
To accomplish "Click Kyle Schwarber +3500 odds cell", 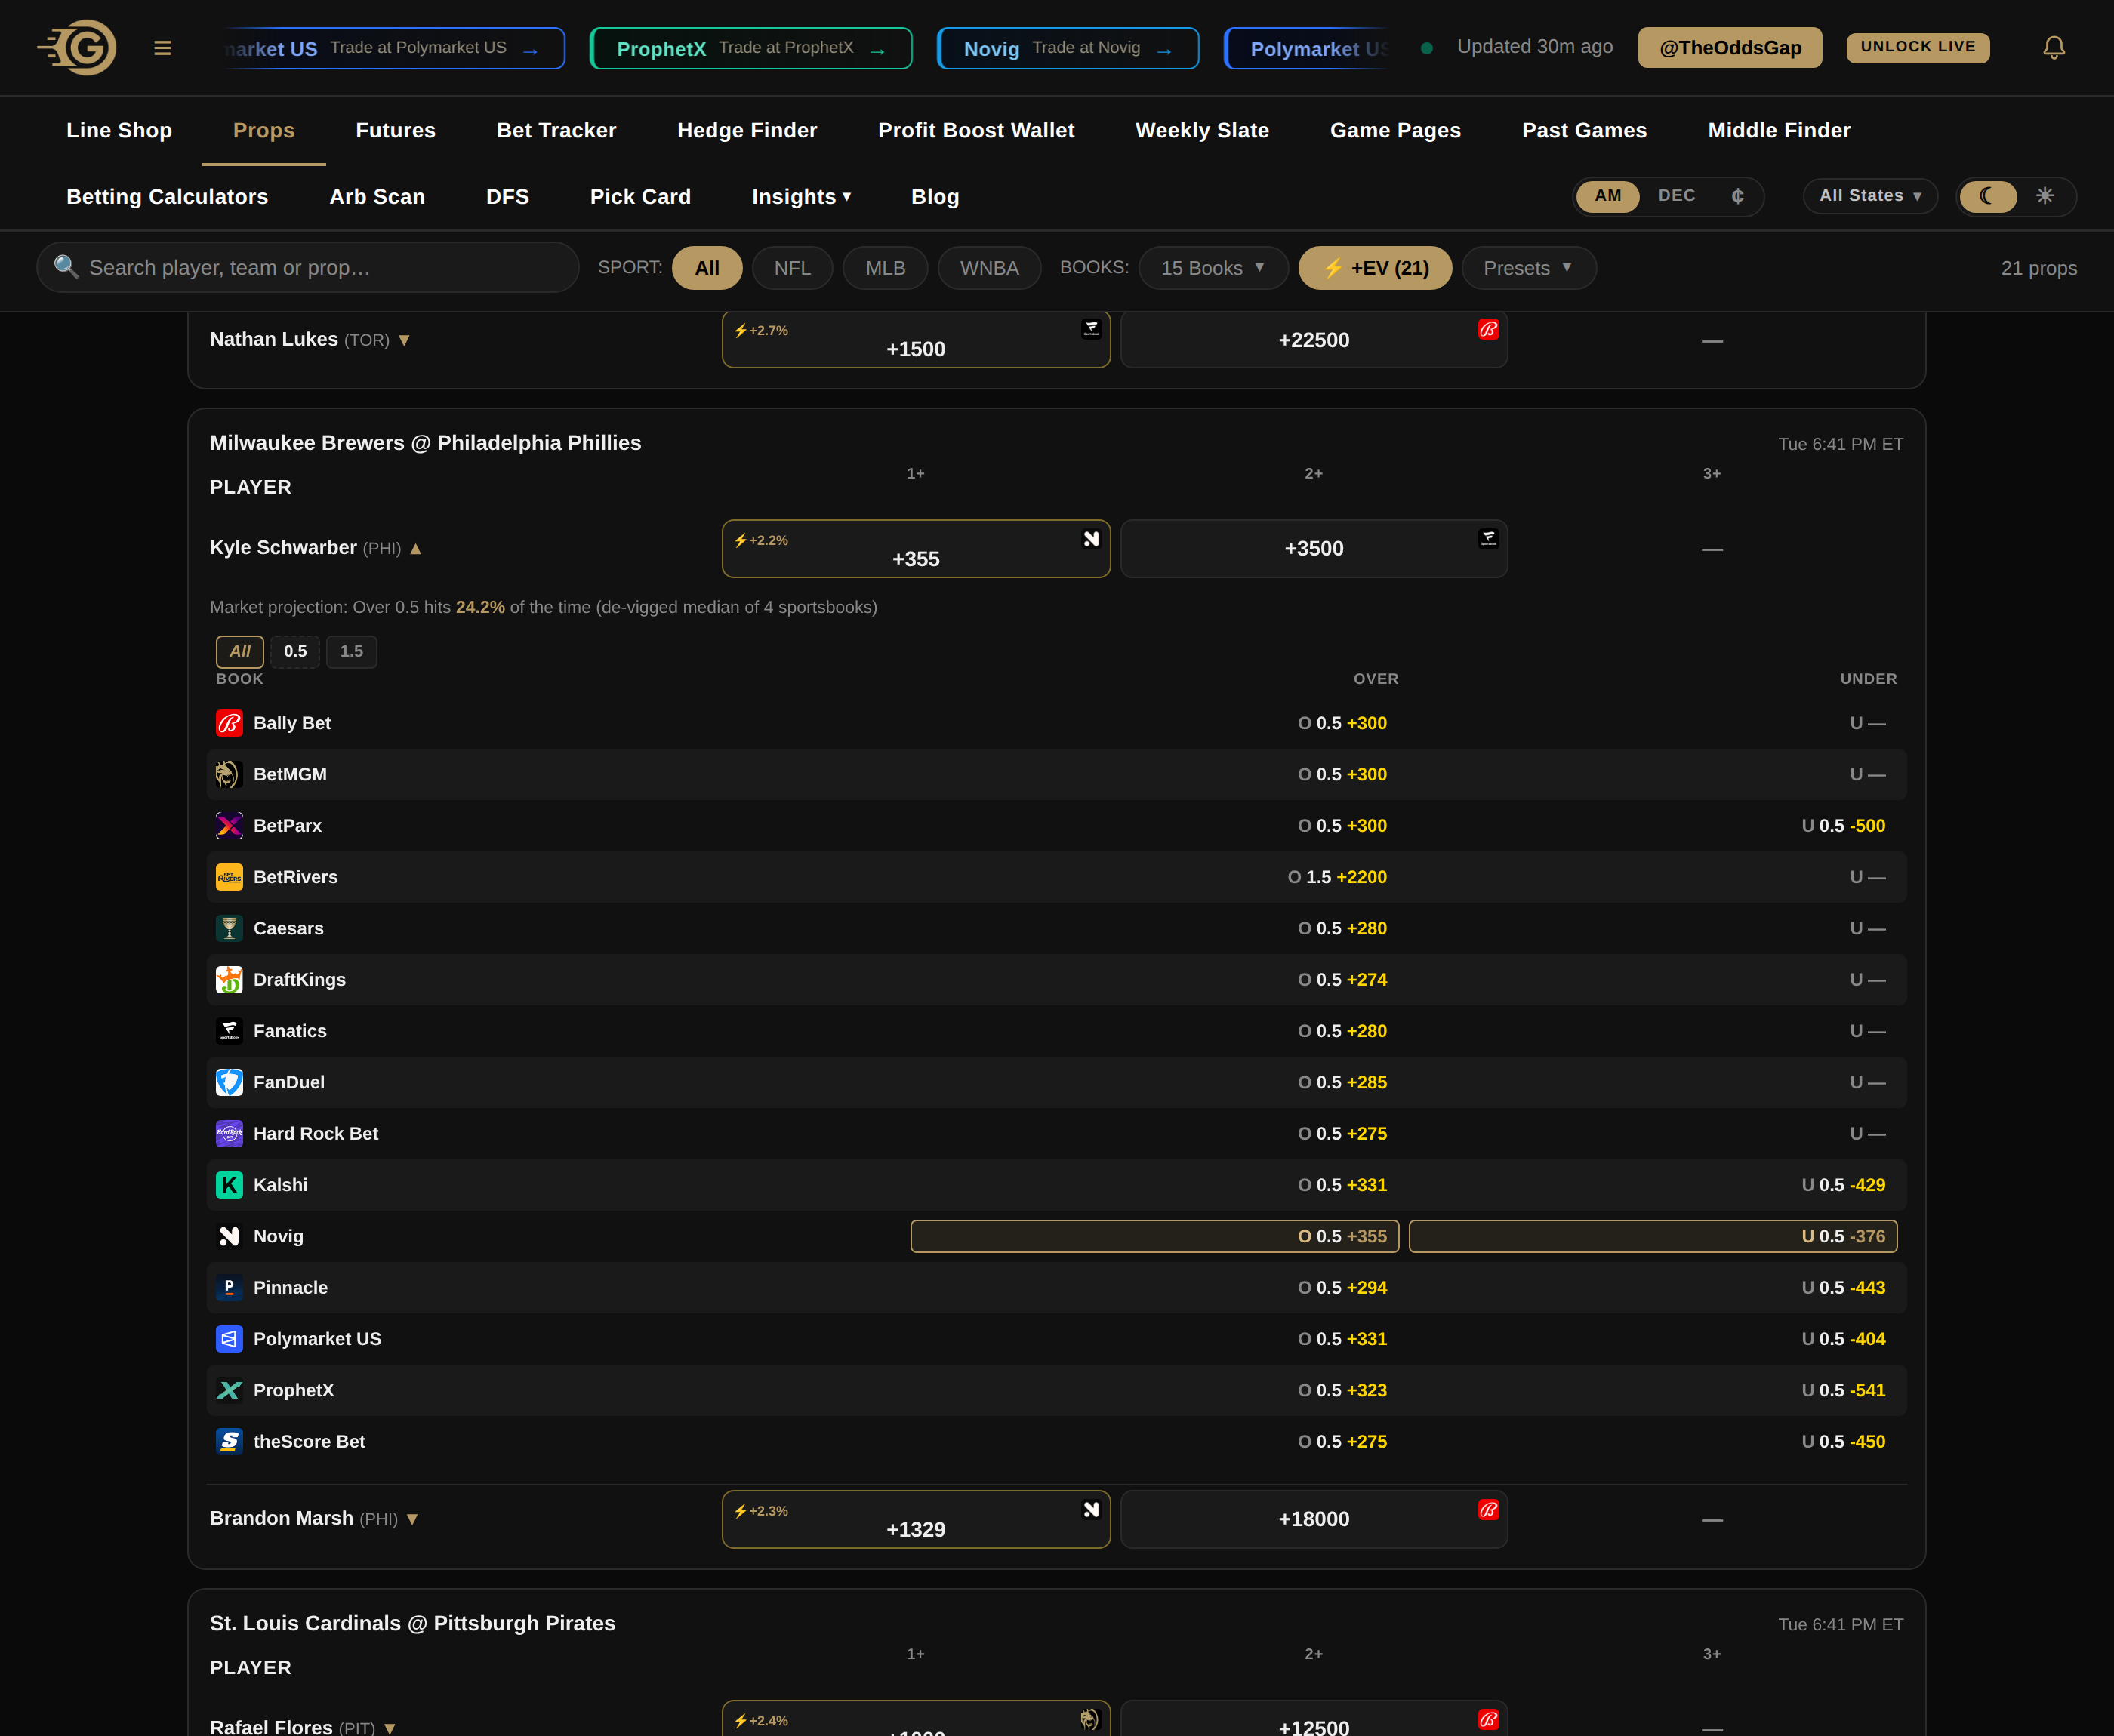I will tap(1313, 548).
